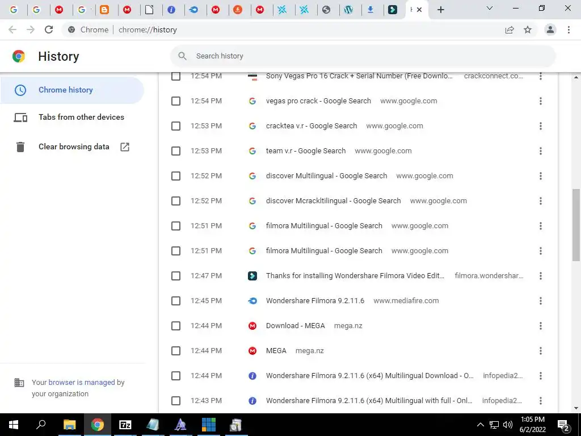Screen dimensions: 581x436
Task: Click the mediafire favicon in 12:45 row
Action: coord(252,301)
